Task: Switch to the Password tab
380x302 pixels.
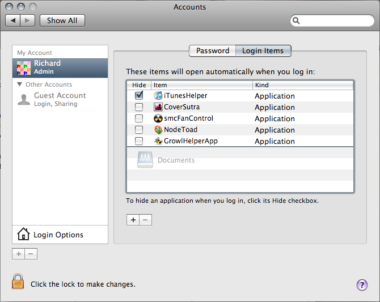Action: click(x=213, y=51)
